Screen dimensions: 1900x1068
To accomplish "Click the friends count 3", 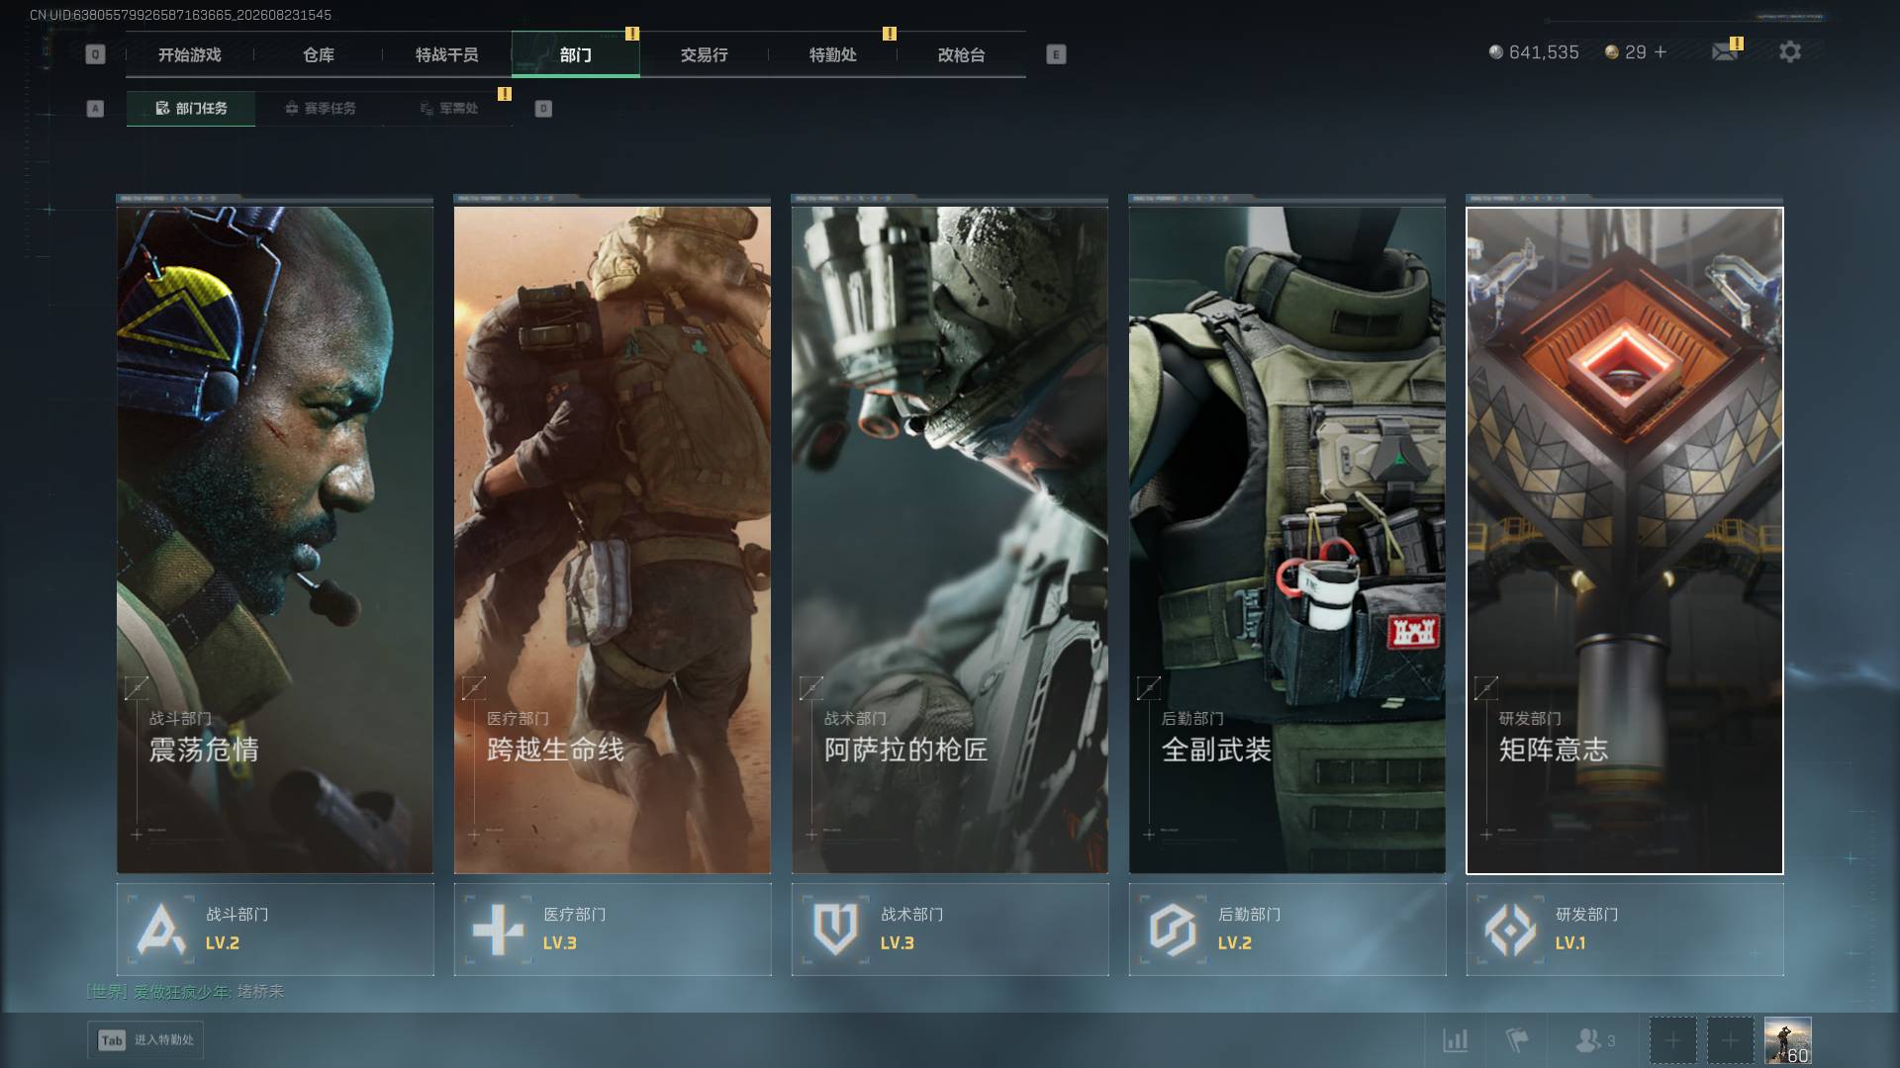I will (x=1611, y=1041).
